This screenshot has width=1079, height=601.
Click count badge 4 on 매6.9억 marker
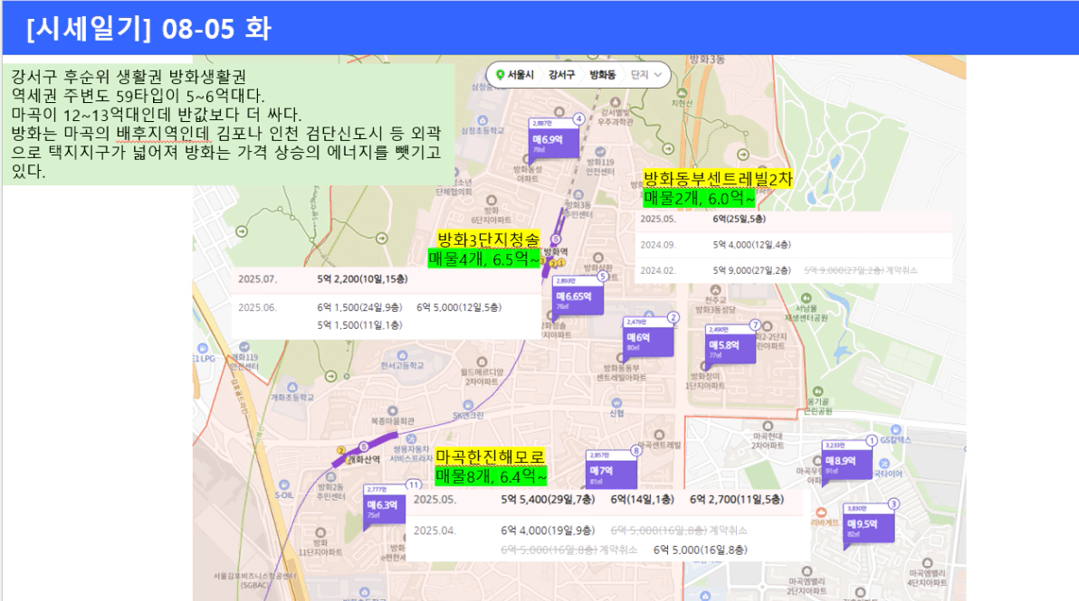578,118
